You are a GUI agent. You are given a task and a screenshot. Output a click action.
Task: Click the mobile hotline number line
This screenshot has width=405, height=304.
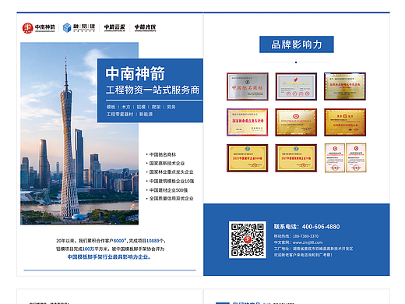(x=296, y=236)
